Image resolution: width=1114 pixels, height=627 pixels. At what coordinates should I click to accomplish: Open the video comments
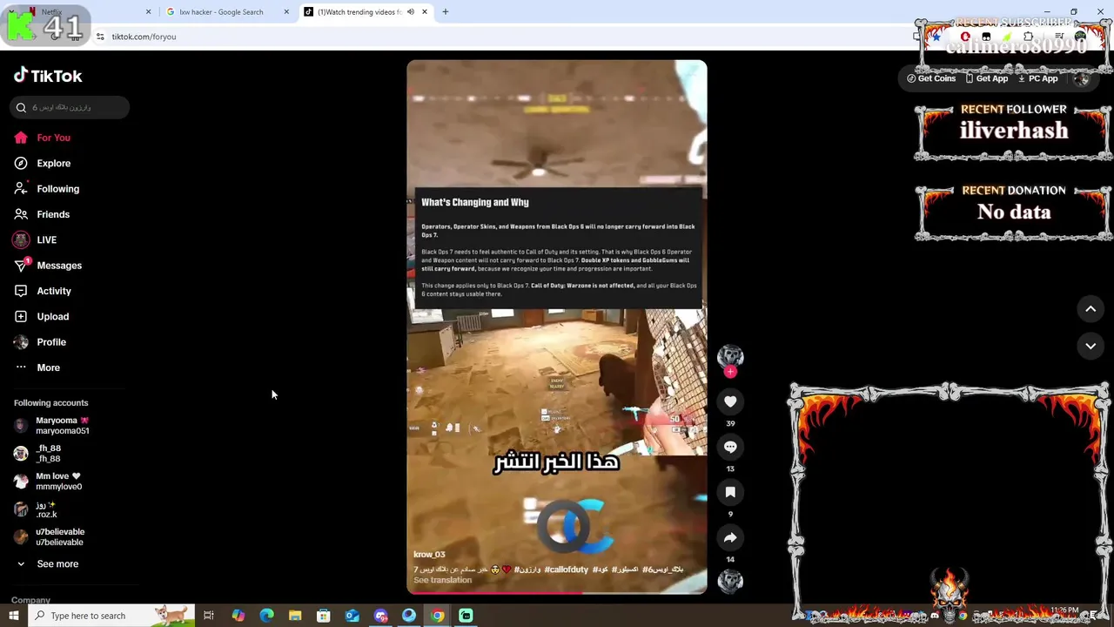730,447
